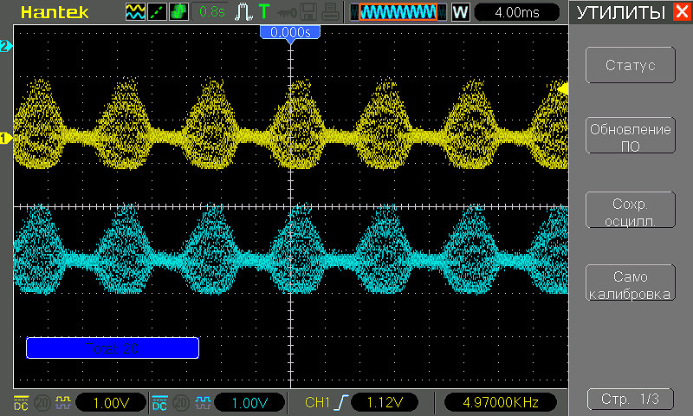
Task: Click the 1.12V trigger level readout
Action: click(385, 402)
